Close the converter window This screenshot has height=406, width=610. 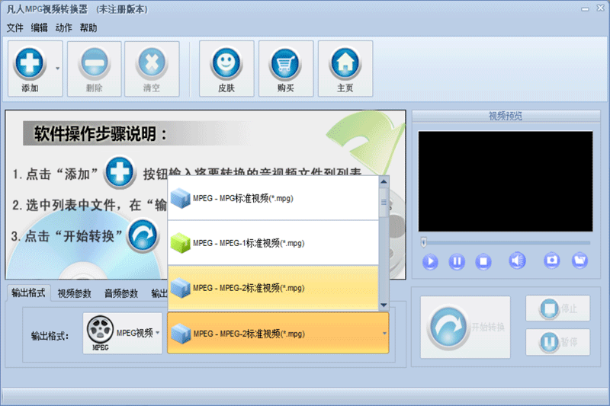tap(600, 8)
